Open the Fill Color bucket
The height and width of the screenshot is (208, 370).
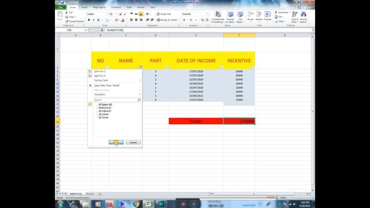pos(116,20)
